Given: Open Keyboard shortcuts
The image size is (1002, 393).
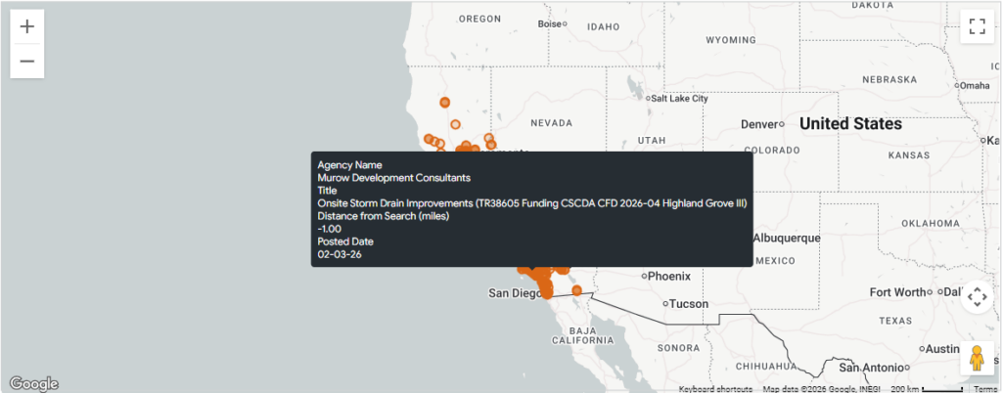Looking at the screenshot, I should [x=715, y=389].
